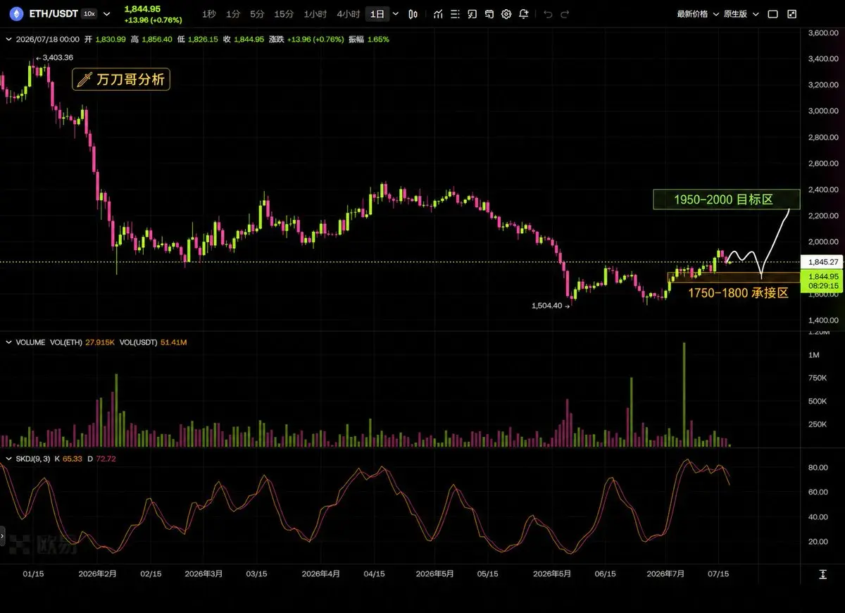Open the candlestick chart type selector
The height and width of the screenshot is (613, 845).
point(413,14)
